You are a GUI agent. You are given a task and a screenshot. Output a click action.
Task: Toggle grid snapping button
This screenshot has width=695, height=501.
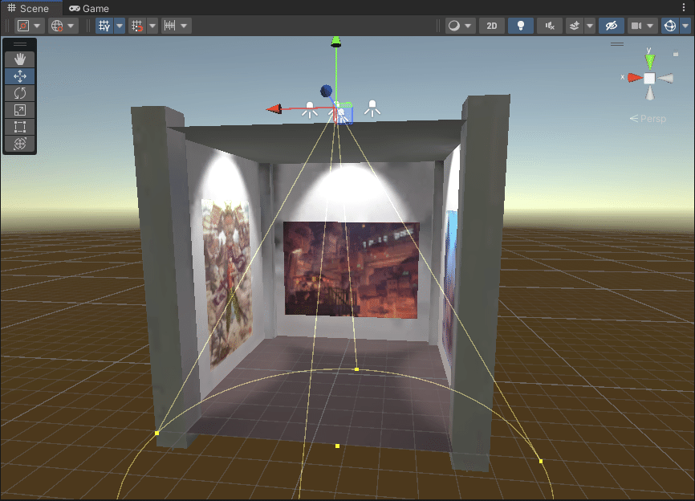(137, 26)
